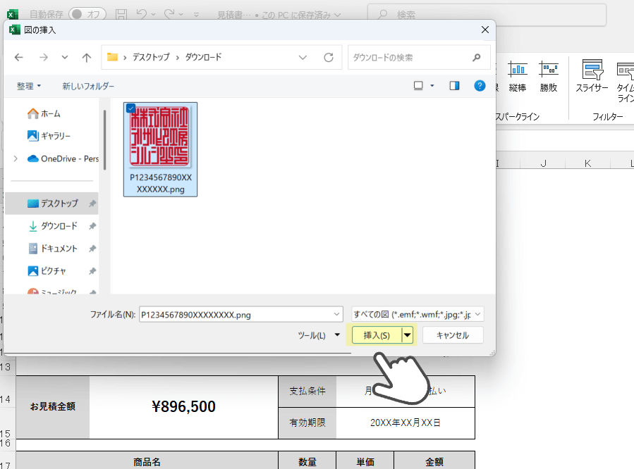Select ピクチャ in navigation pane
Viewport: 634px width, 469px height.
point(47,271)
